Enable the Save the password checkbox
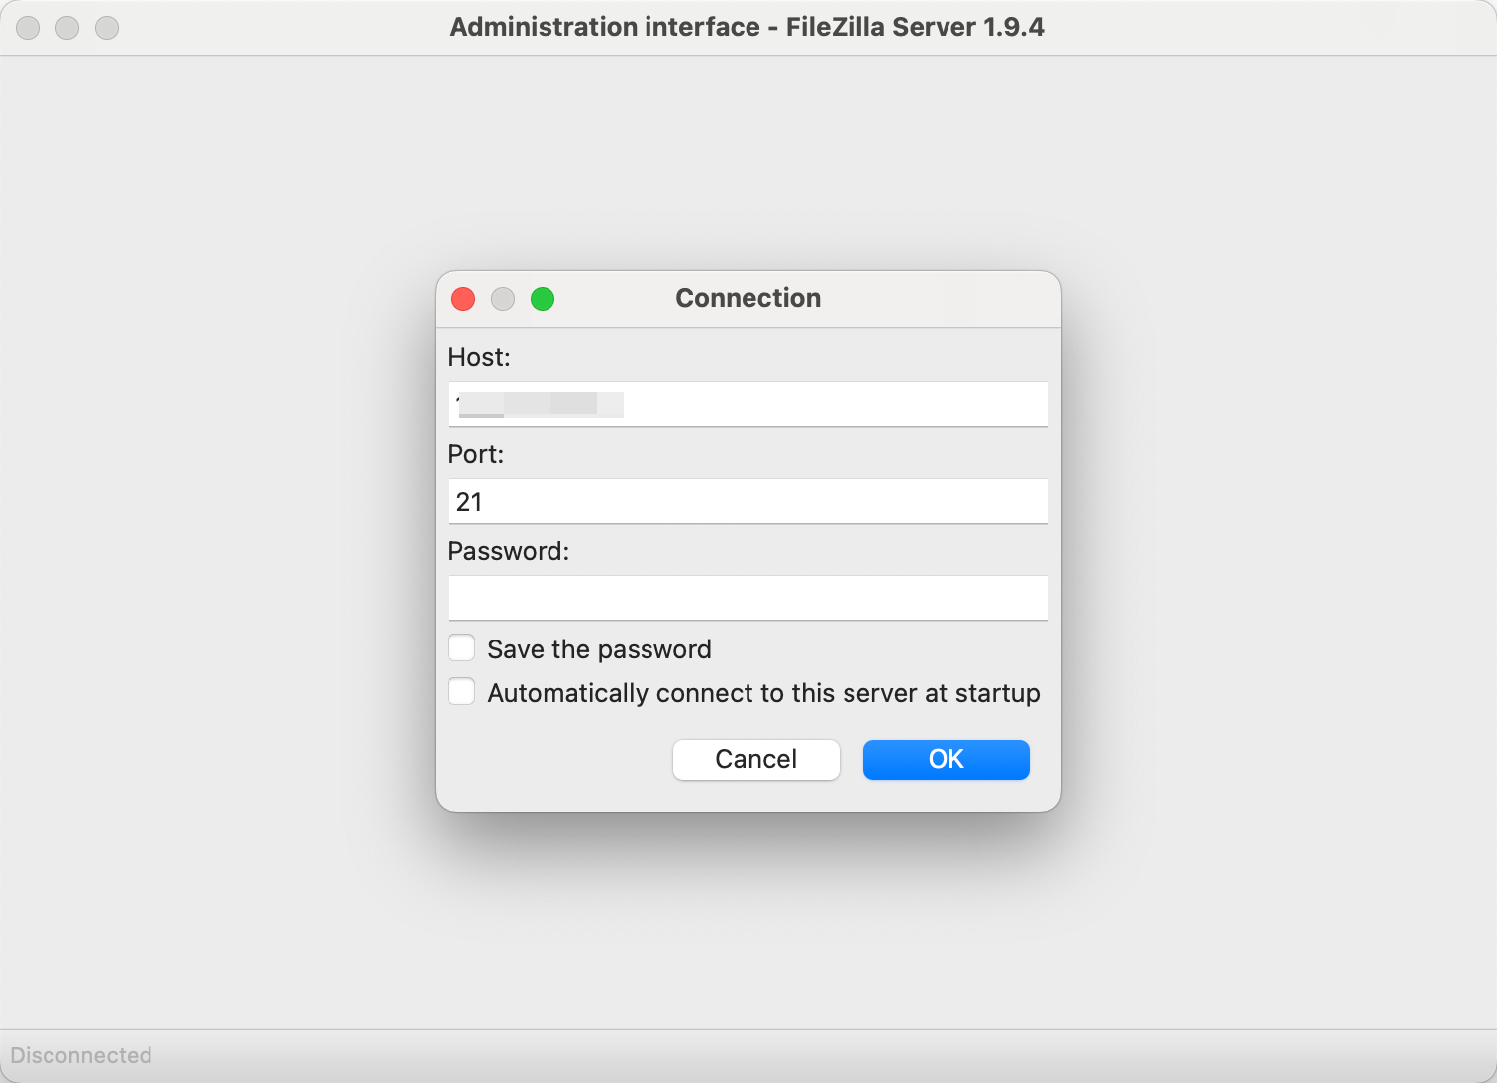Viewport: 1497px width, 1083px height. [x=461, y=648]
